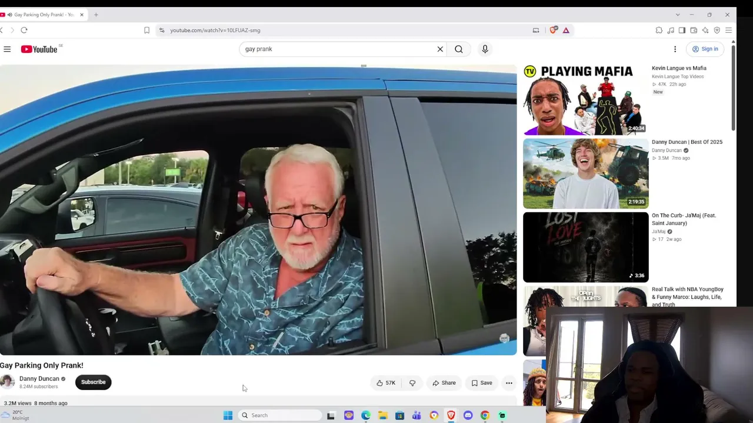Share this video
The width and height of the screenshot is (753, 423).
click(x=444, y=383)
